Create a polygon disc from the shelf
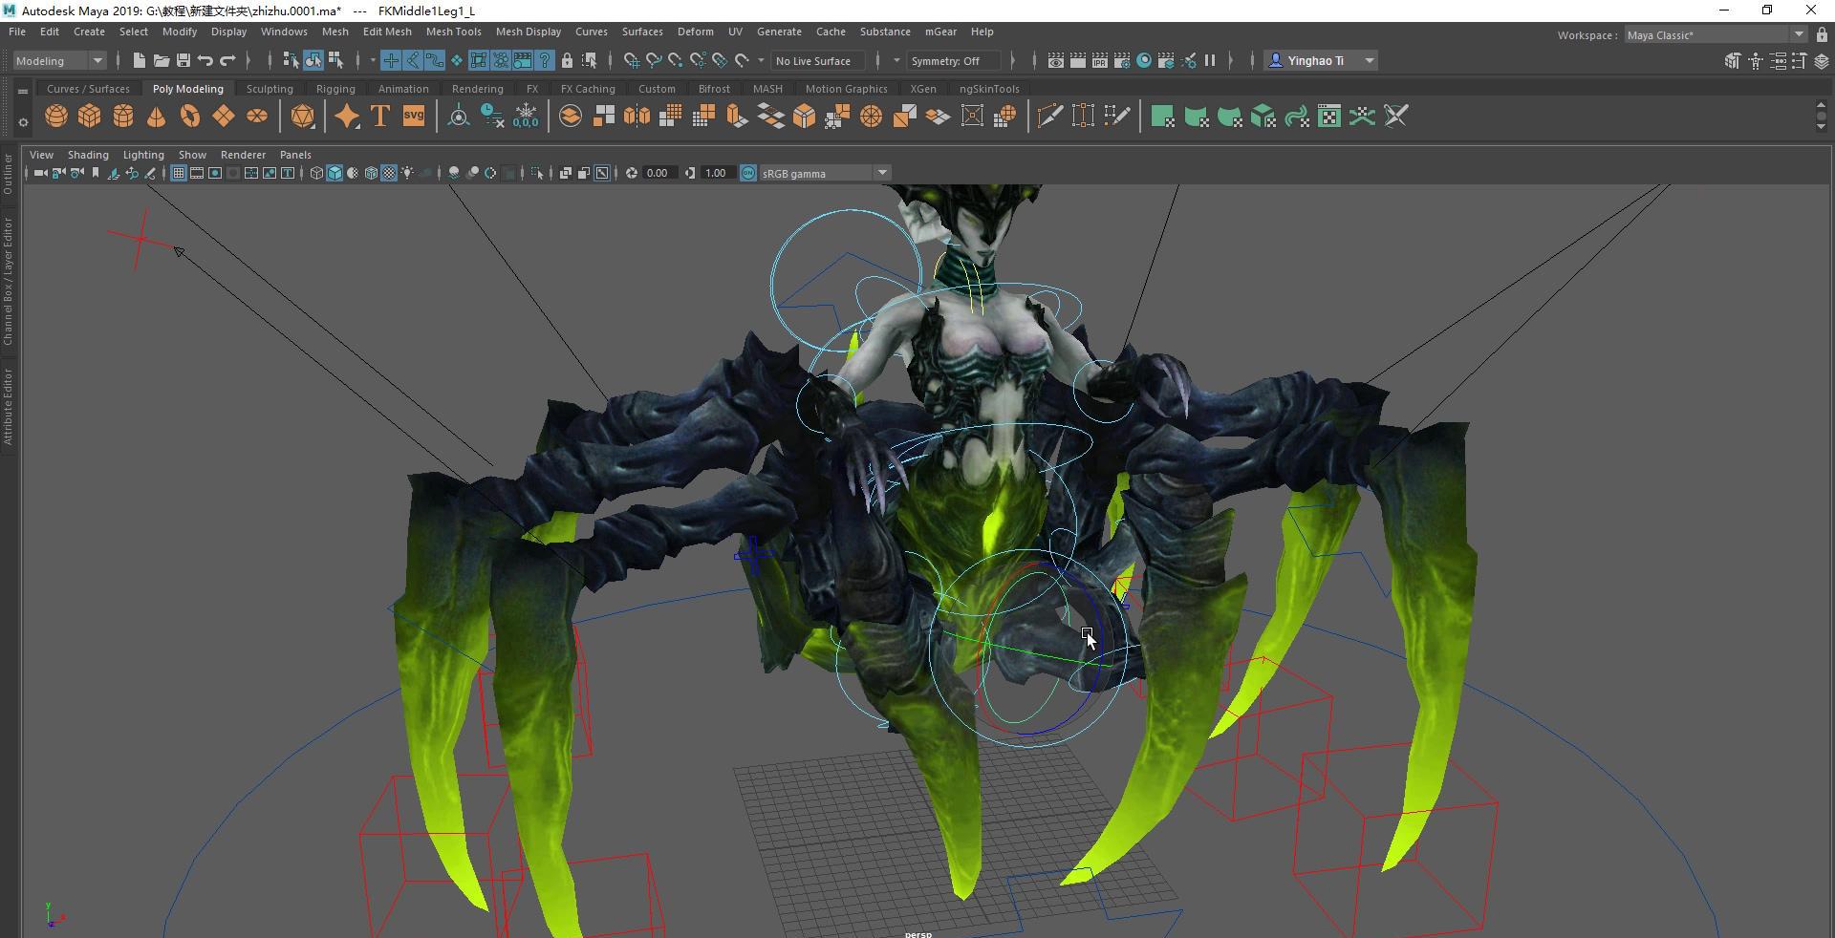Screen dimensions: 1835x938 coord(257,117)
